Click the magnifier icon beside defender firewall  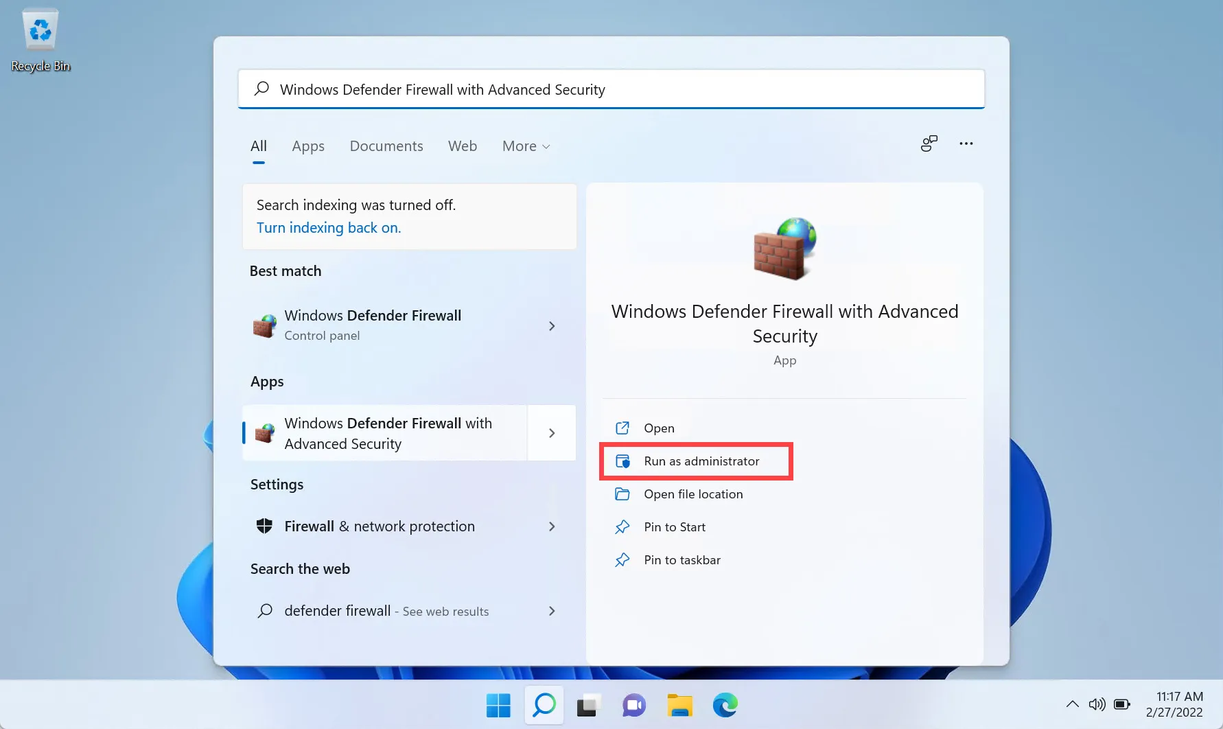(x=265, y=611)
